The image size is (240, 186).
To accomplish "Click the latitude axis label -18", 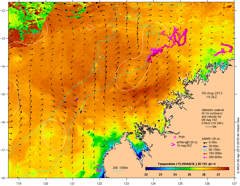I will click(x=3, y=178).
